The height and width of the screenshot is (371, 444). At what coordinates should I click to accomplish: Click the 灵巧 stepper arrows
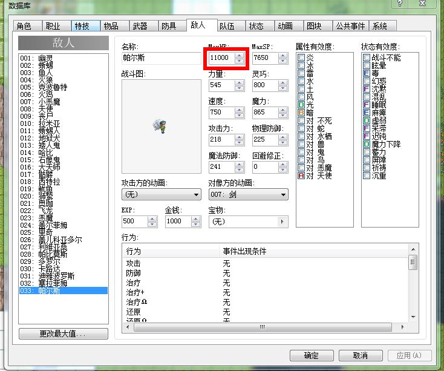pos(283,85)
